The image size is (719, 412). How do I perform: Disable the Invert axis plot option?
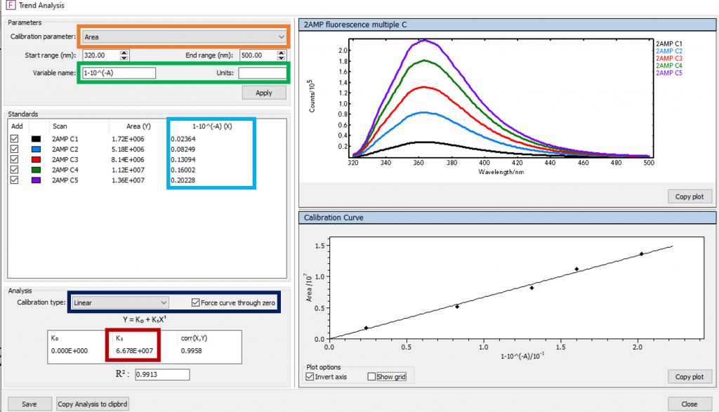[x=310, y=376]
